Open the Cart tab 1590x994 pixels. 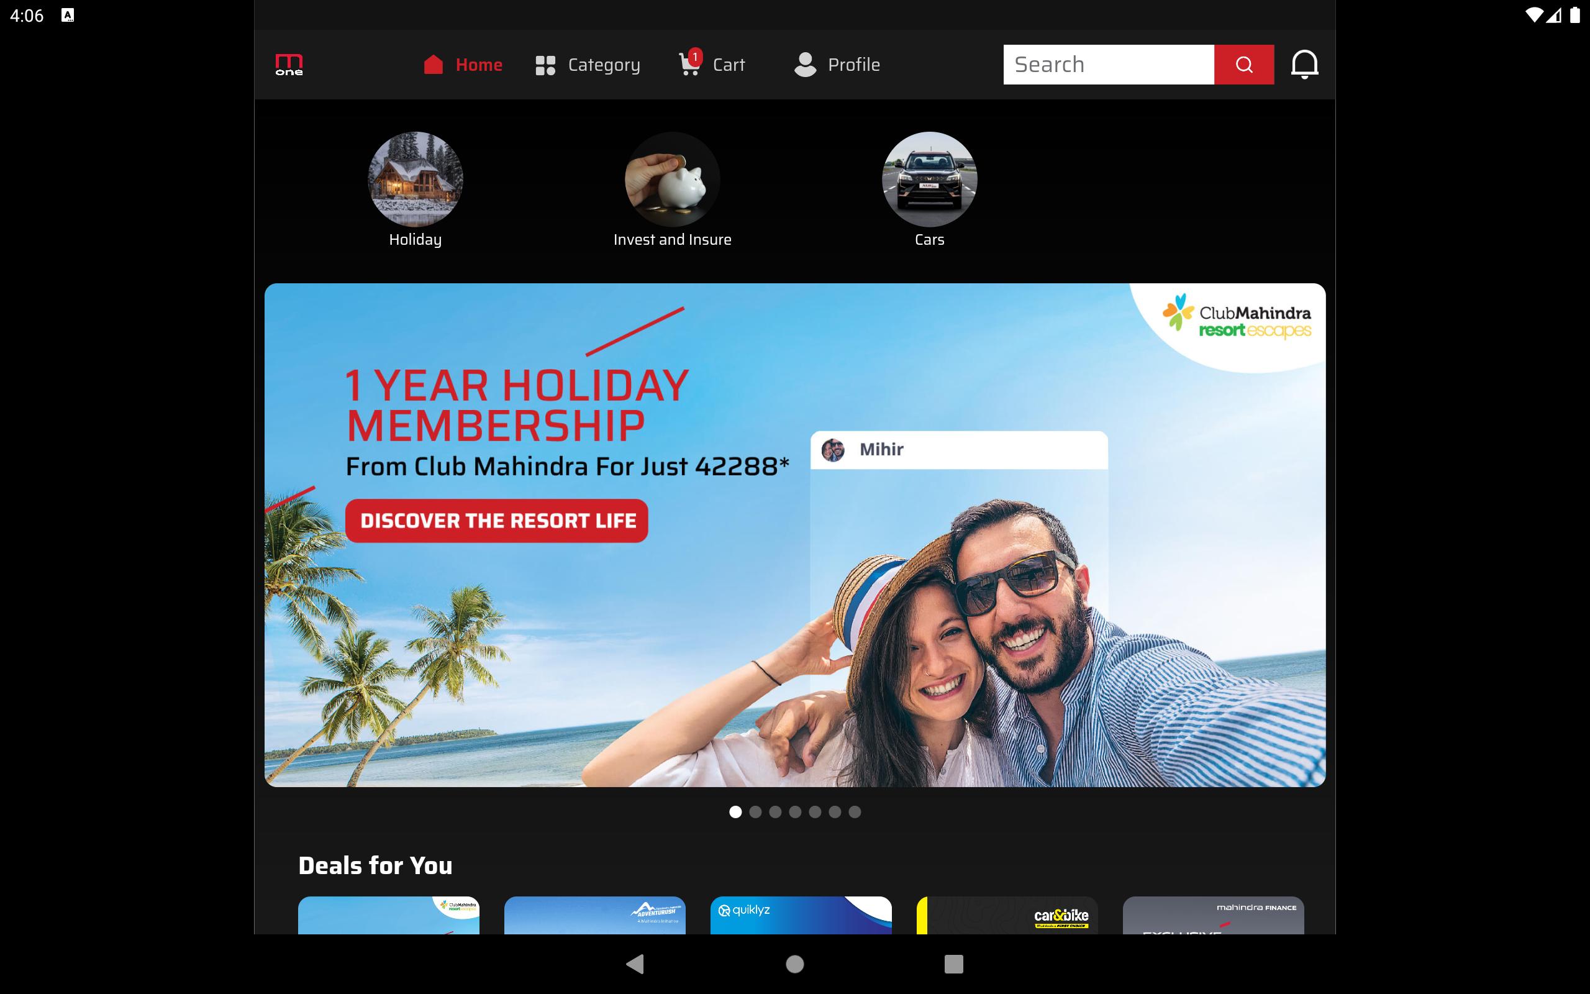[x=712, y=65]
